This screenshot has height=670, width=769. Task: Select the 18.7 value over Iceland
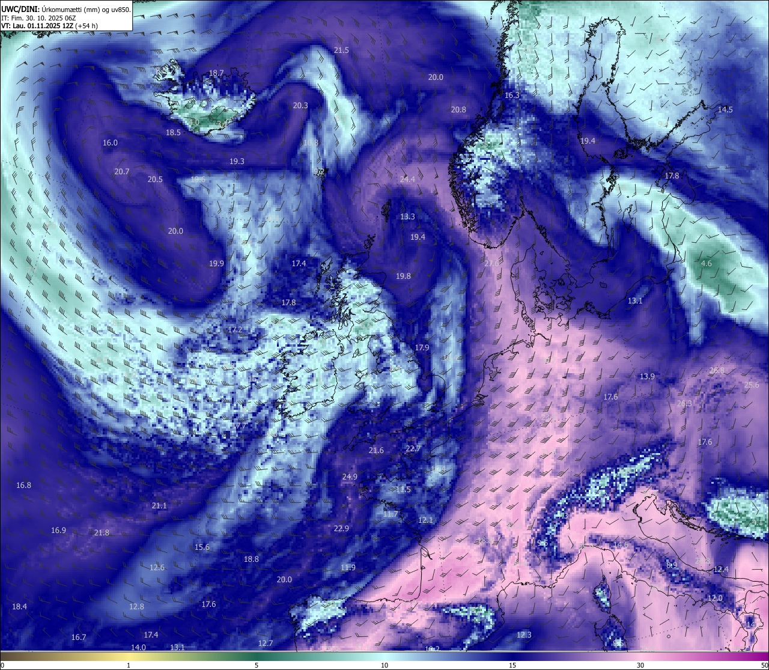click(216, 73)
